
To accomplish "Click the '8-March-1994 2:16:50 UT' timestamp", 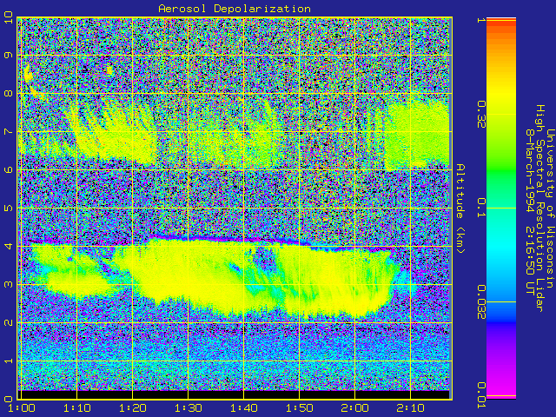I will click(530, 212).
